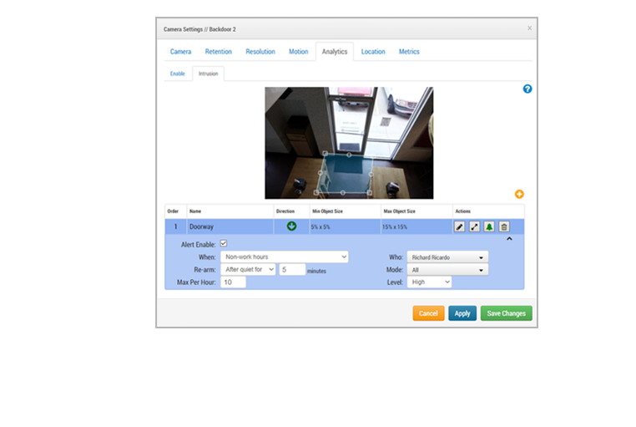Screen dimensions: 636x427
Task: Click the pencil edit icon for Doorway
Action: click(x=459, y=226)
